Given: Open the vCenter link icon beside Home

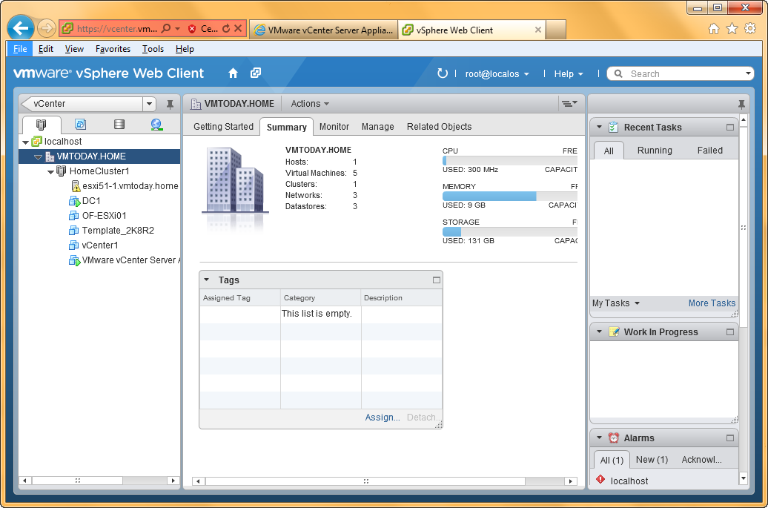Looking at the screenshot, I should click(256, 73).
